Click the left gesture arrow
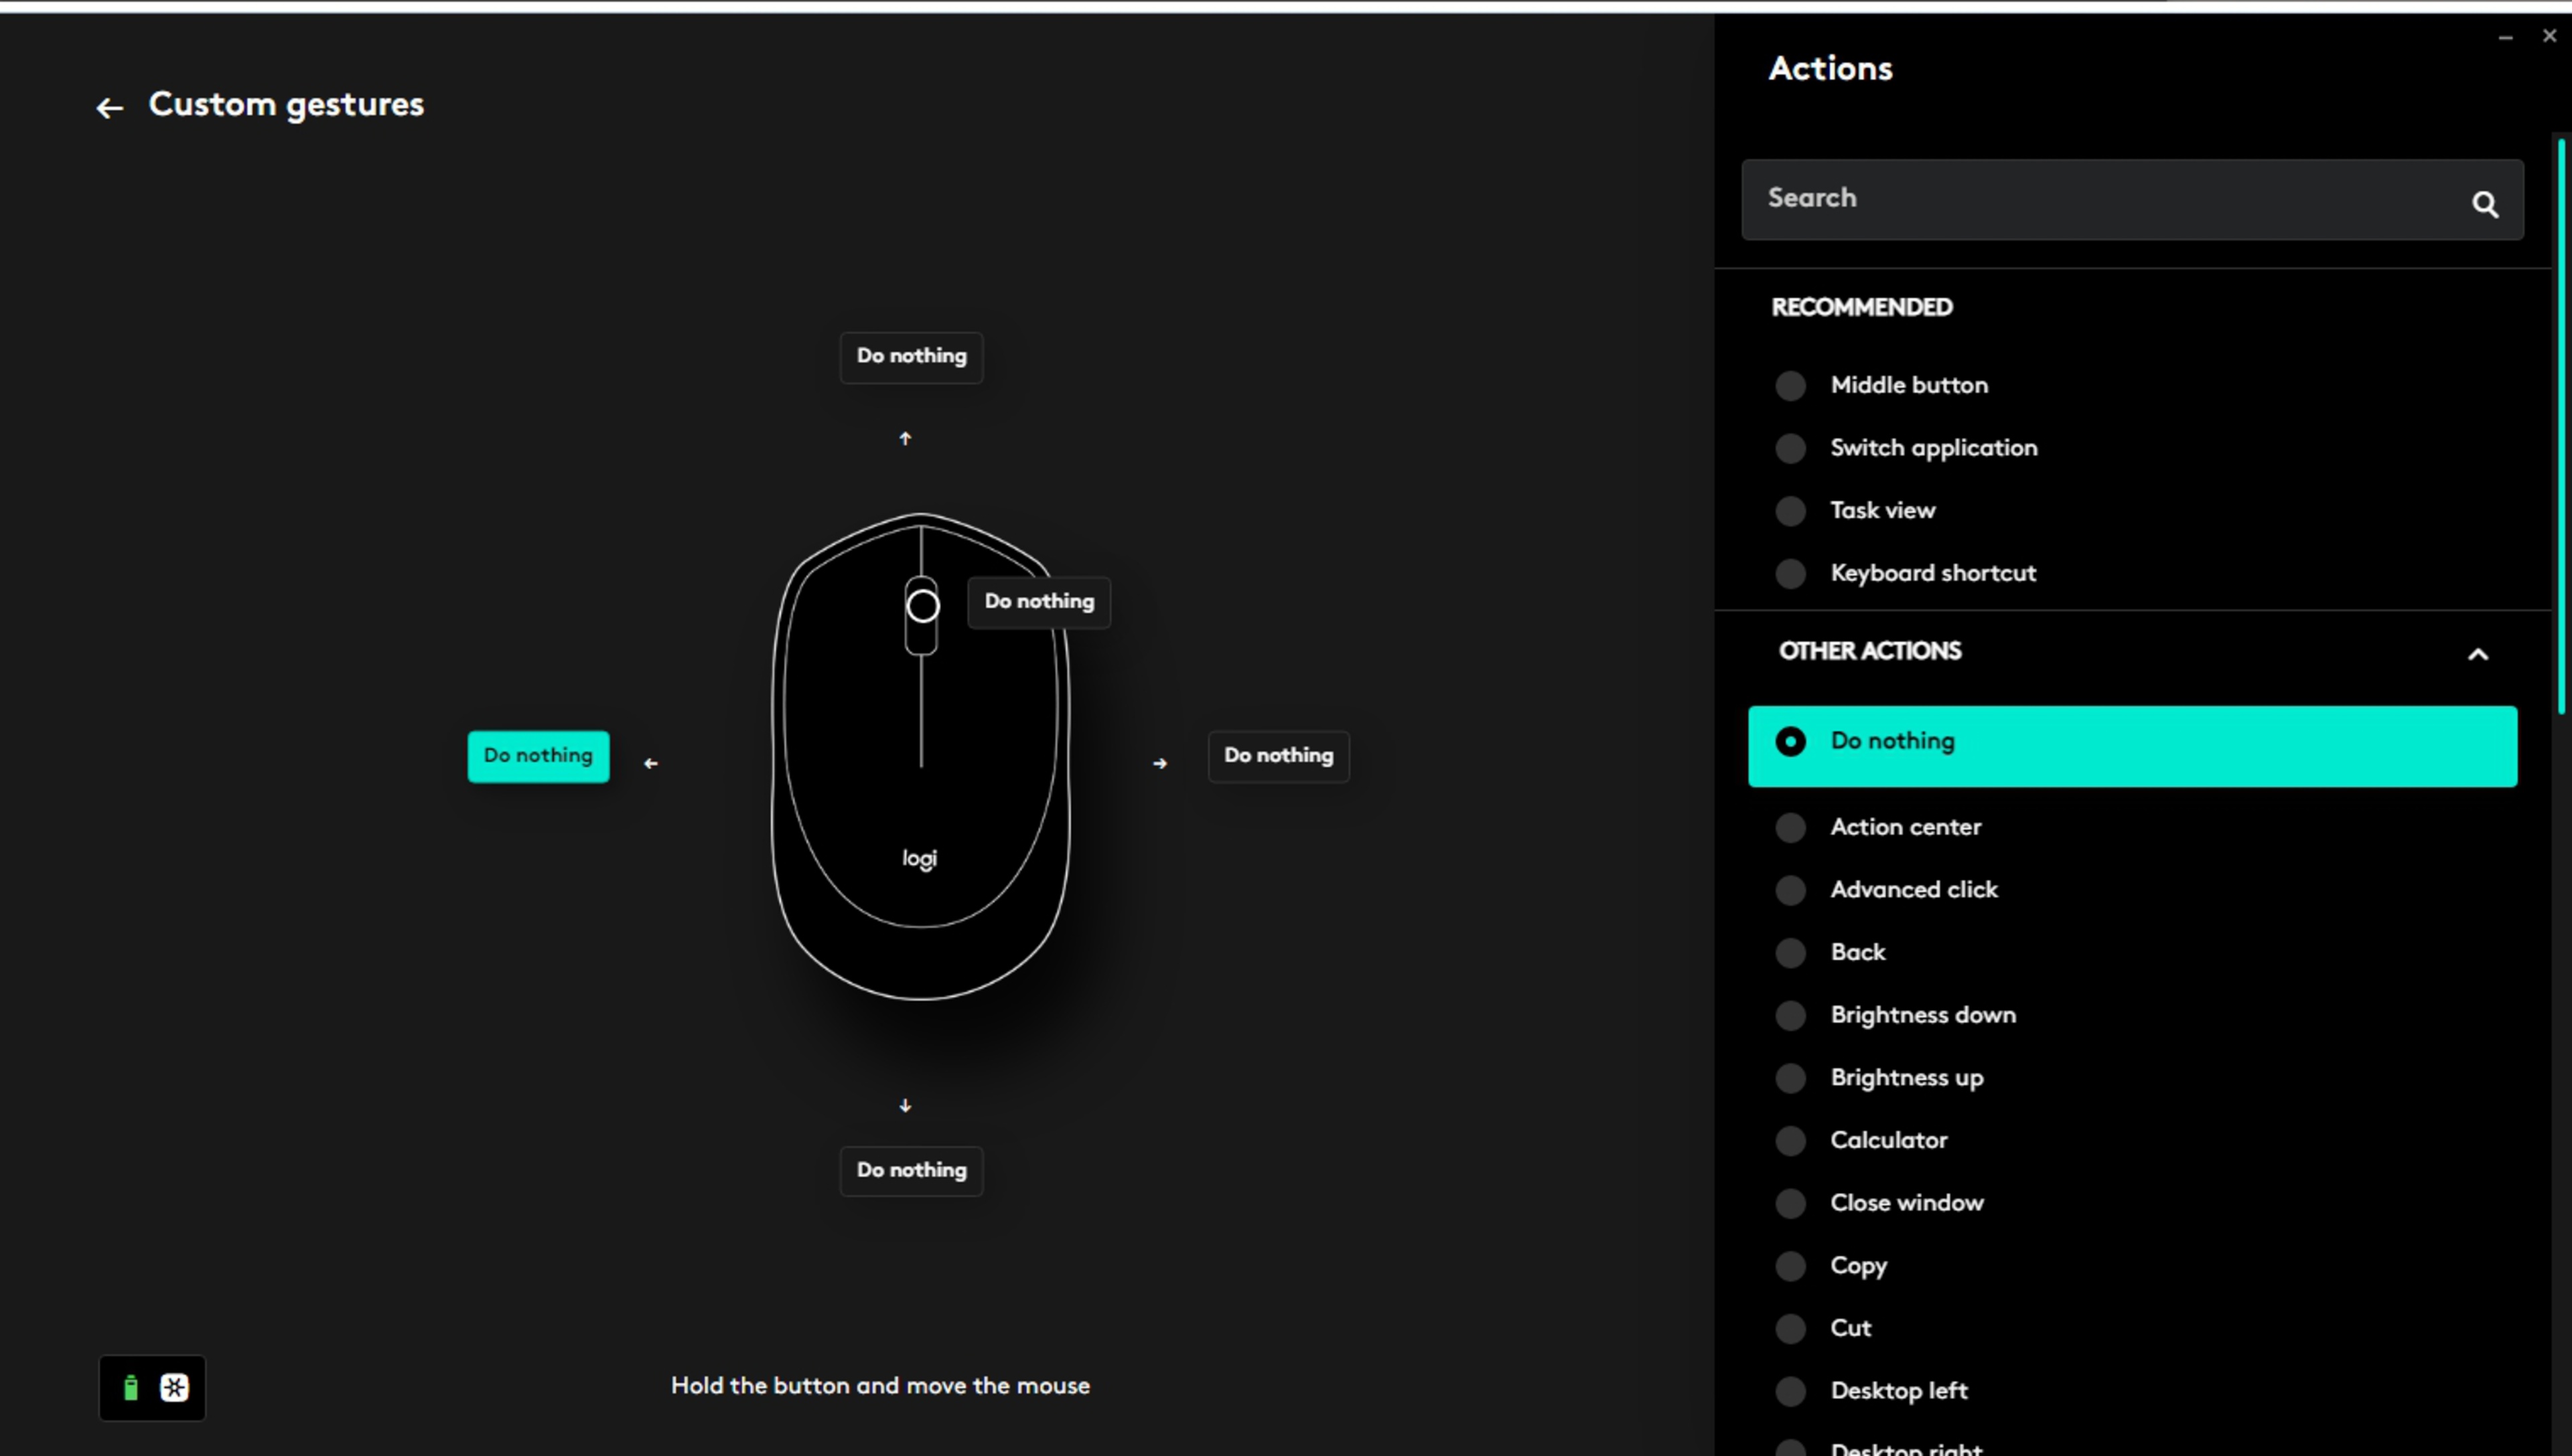 651,764
